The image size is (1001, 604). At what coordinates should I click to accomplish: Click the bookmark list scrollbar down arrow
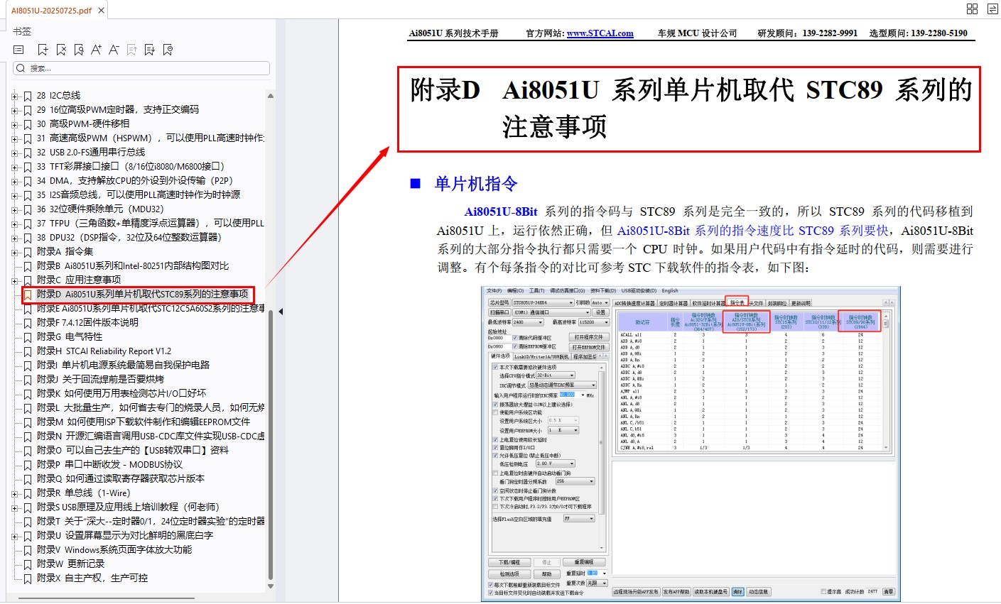[x=270, y=586]
